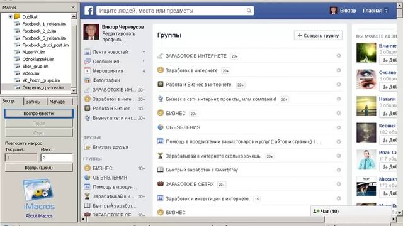Click the Facebook search input field
403x226 pixels.
coord(171,11)
